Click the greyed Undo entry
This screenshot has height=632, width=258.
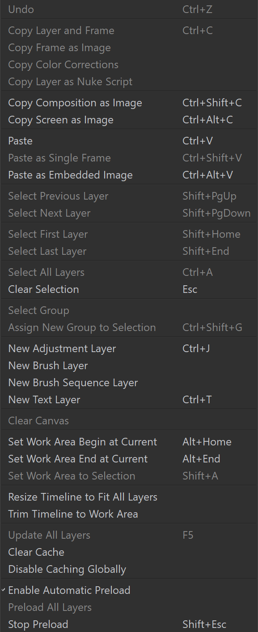(129, 9)
